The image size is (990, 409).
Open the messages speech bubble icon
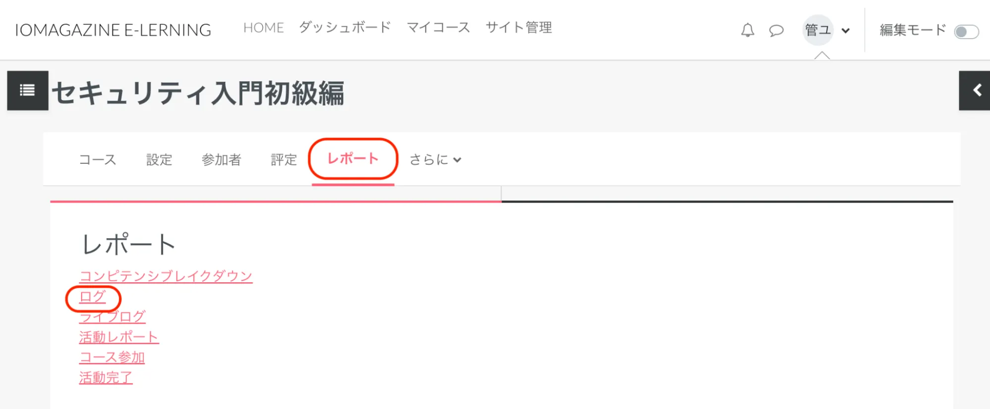tap(776, 31)
